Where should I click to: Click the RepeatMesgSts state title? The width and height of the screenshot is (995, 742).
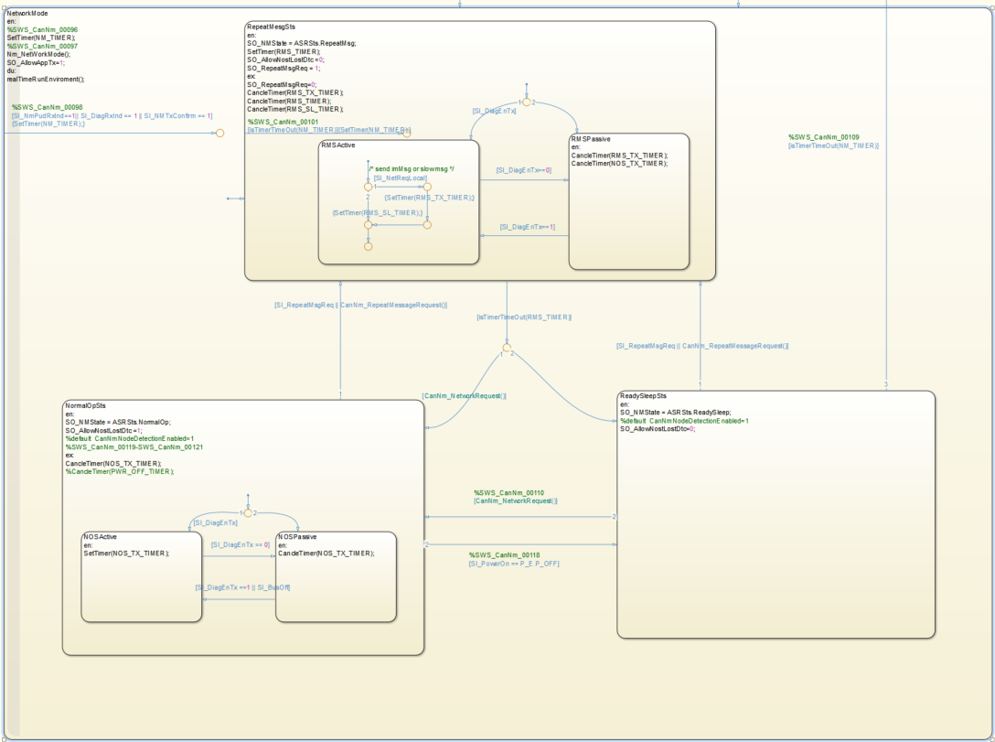(271, 27)
